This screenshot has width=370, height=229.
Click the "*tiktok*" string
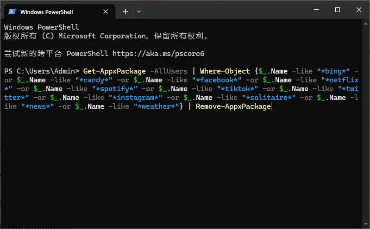[x=238, y=89]
